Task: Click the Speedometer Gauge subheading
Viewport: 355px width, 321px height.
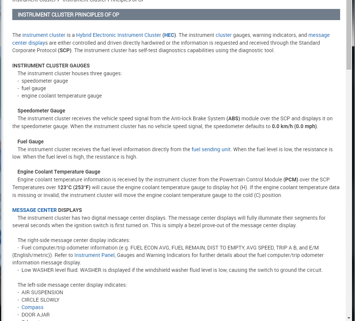Action: (41, 111)
